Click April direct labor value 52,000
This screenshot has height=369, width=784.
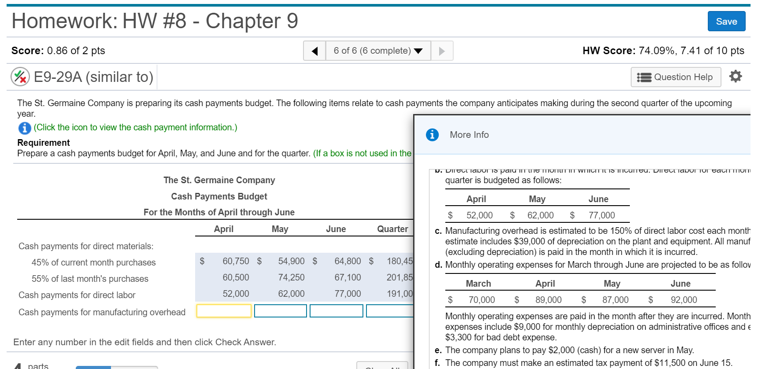pyautogui.click(x=236, y=294)
